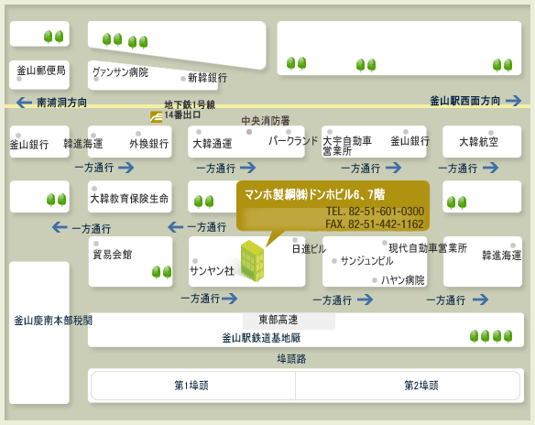Click the green Dong Ho building icon
The width and height of the screenshot is (535, 425).
[253, 261]
